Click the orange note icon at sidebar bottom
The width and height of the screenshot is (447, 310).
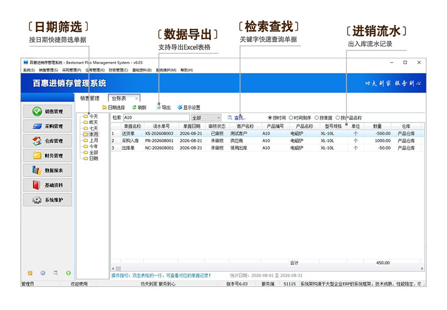point(30,273)
